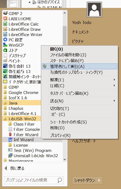Open the ピクチャ link

pos(78,41)
